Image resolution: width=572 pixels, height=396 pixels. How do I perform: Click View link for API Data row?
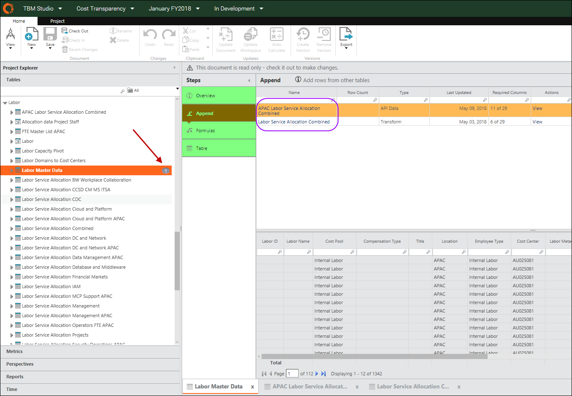tap(537, 108)
